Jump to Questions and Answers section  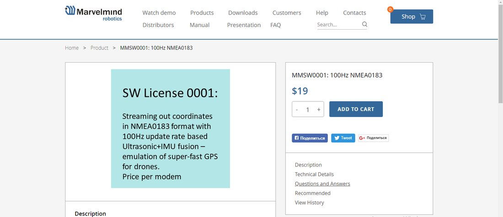(322, 184)
